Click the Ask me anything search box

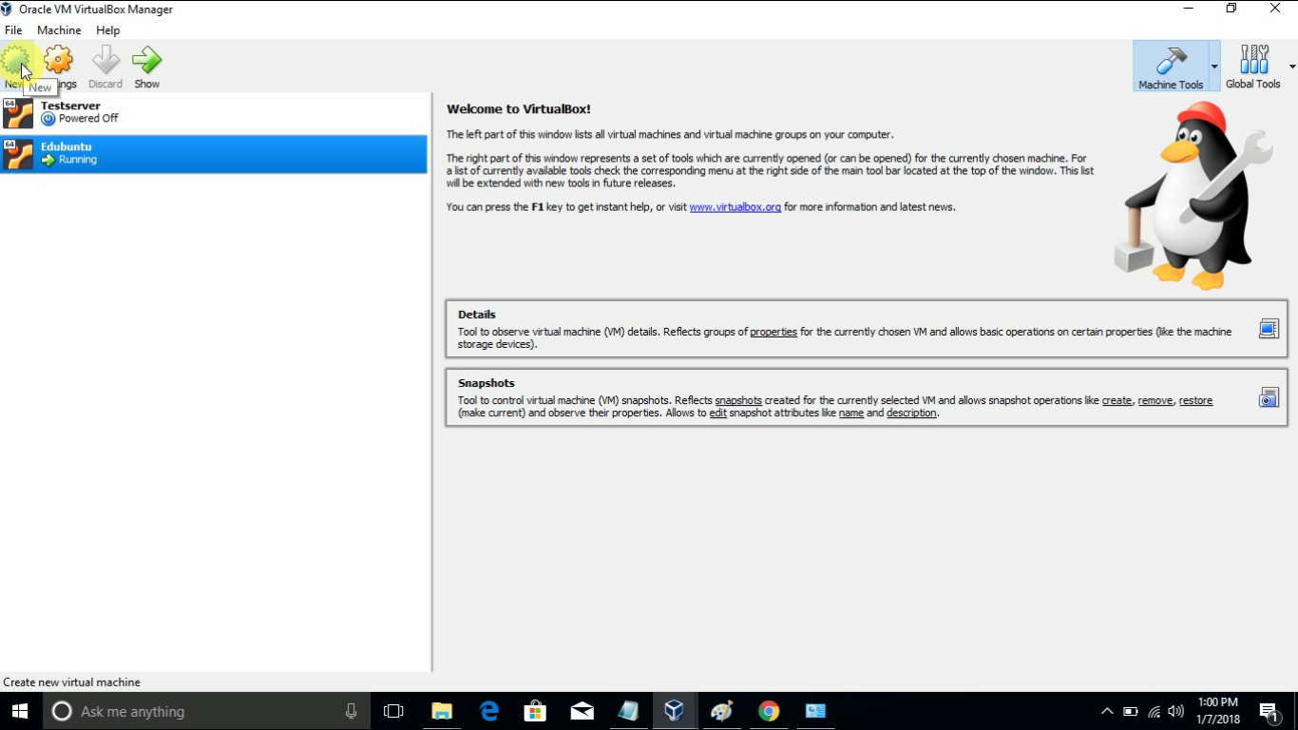[x=205, y=711]
